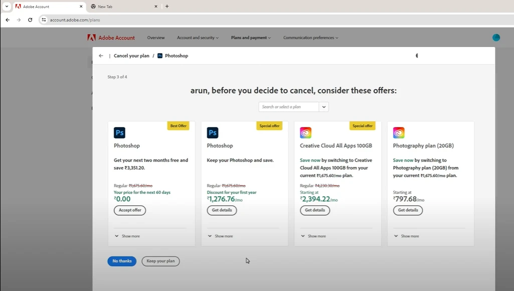Close the New Tab browser tab
Image resolution: width=514 pixels, height=291 pixels.
156,6
